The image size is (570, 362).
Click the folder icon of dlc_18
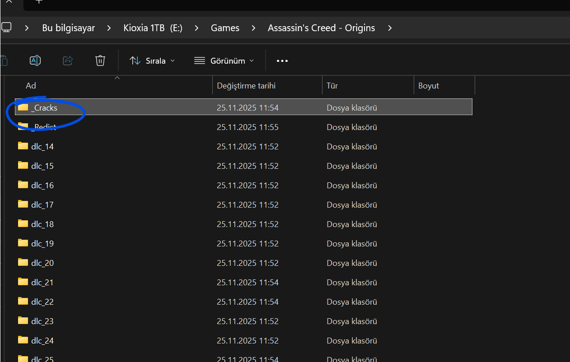pos(23,223)
